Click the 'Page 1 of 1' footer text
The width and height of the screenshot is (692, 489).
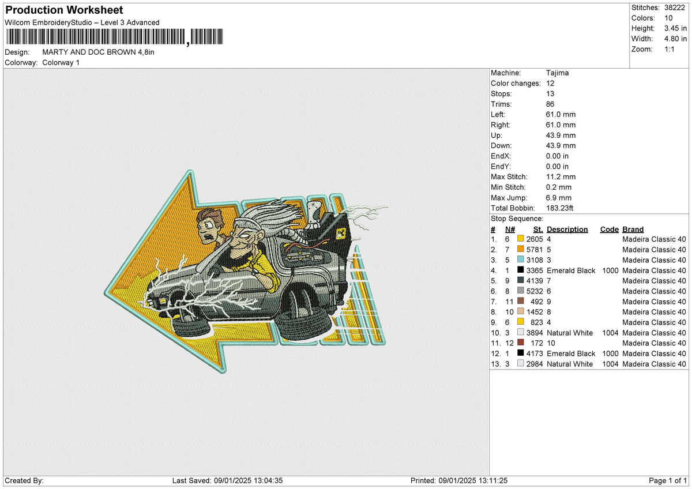click(668, 481)
